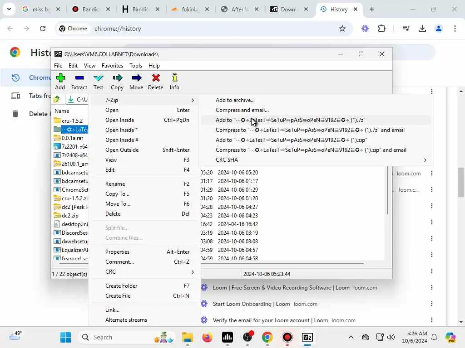Open File menu in 7-Zip
Viewport: 465px width, 348px height.
(58, 66)
